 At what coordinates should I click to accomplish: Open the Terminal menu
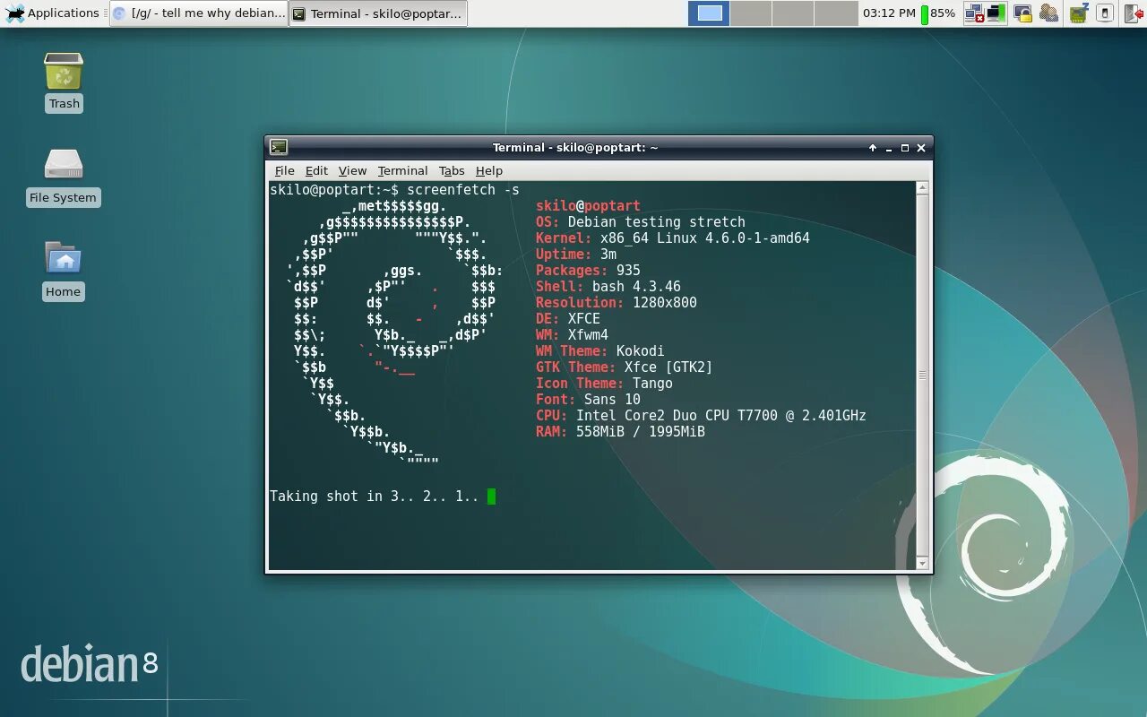[402, 170]
